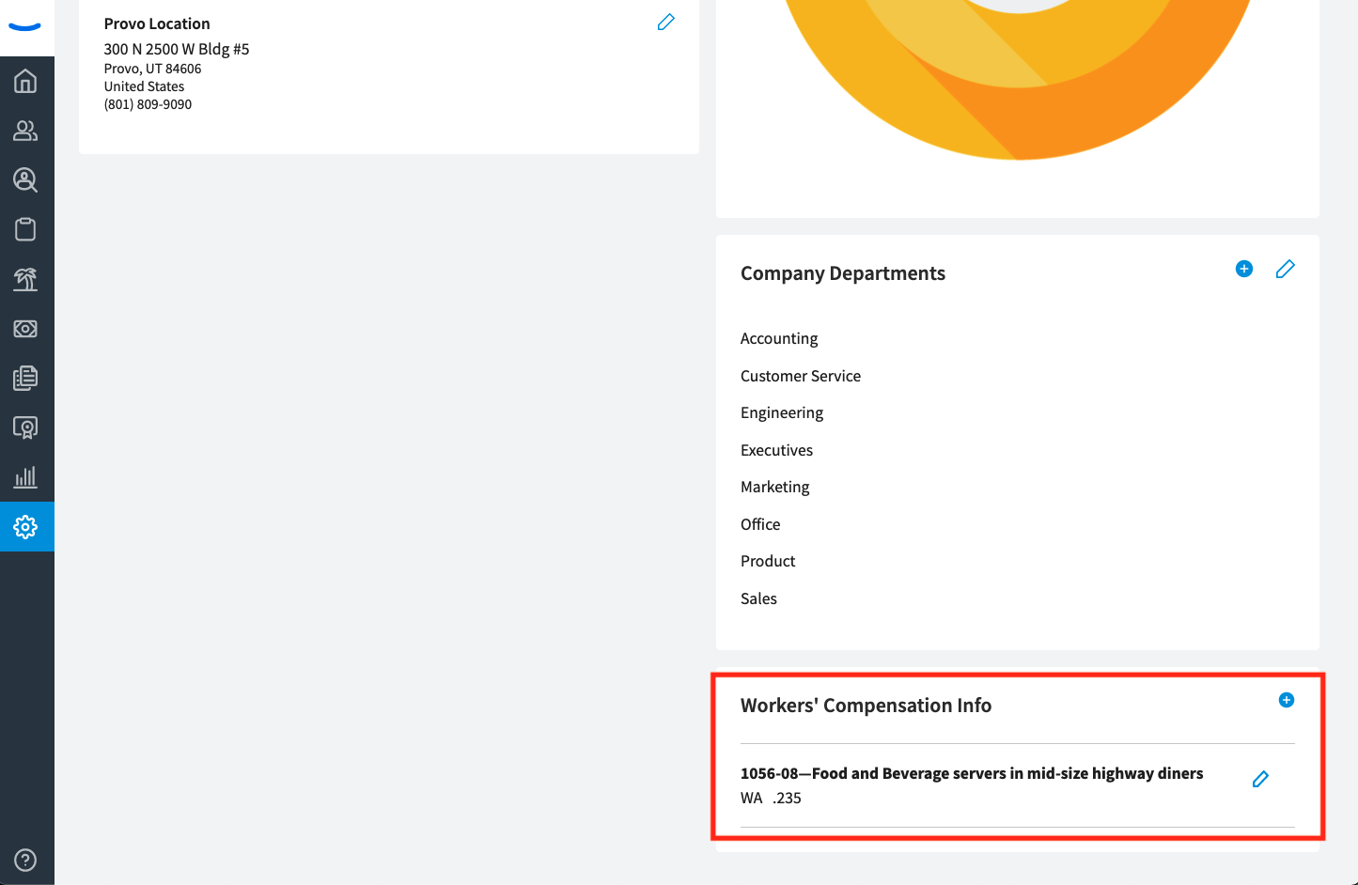Edit the 1056-08 workers' compensation entry

coord(1260,779)
